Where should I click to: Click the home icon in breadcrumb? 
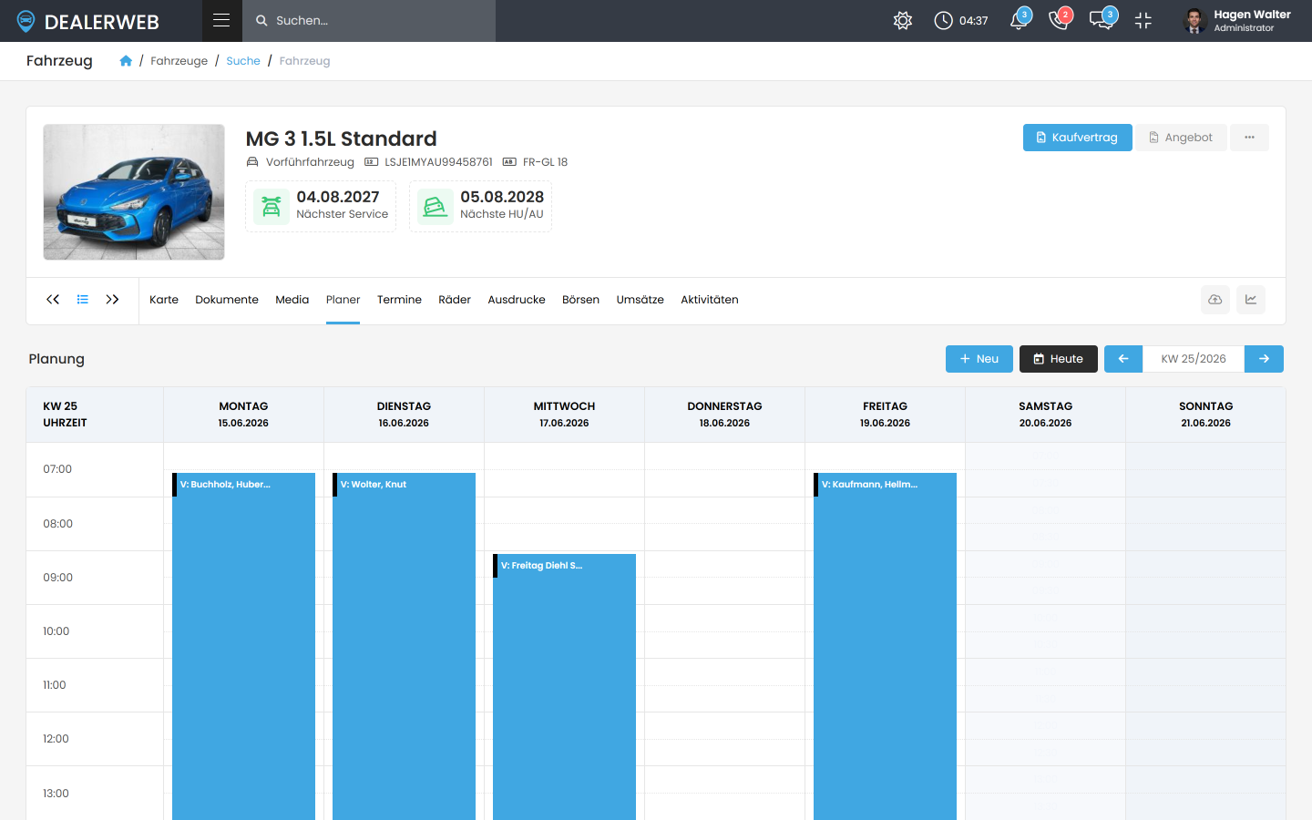[126, 61]
